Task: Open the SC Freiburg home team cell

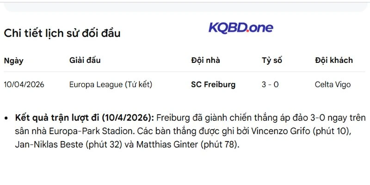Action: point(213,85)
